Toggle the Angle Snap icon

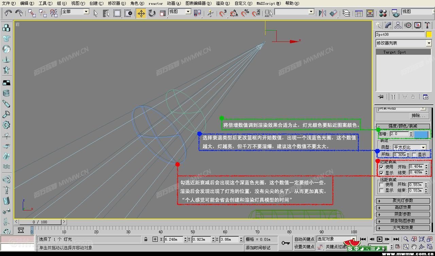pos(234,13)
